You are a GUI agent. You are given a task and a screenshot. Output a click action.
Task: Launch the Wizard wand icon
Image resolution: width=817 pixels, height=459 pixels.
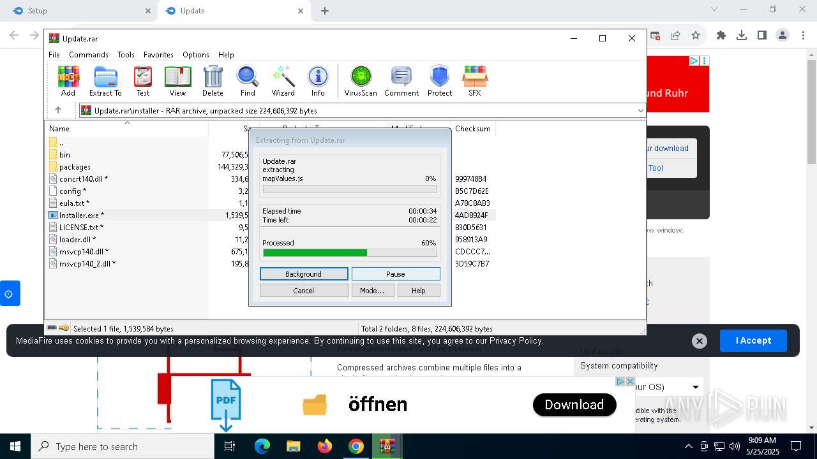coord(283,81)
